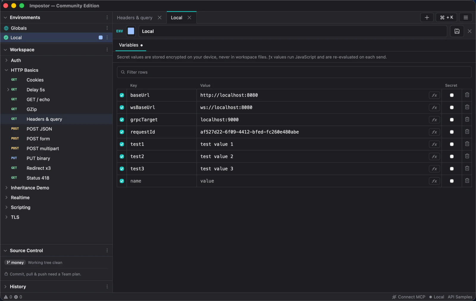Open the command palette ⌘+K button
This screenshot has width=476, height=301.
click(446, 18)
